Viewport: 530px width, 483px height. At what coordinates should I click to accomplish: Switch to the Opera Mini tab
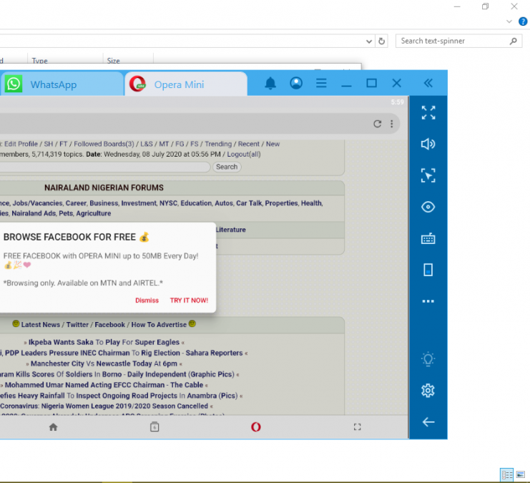coord(179,84)
